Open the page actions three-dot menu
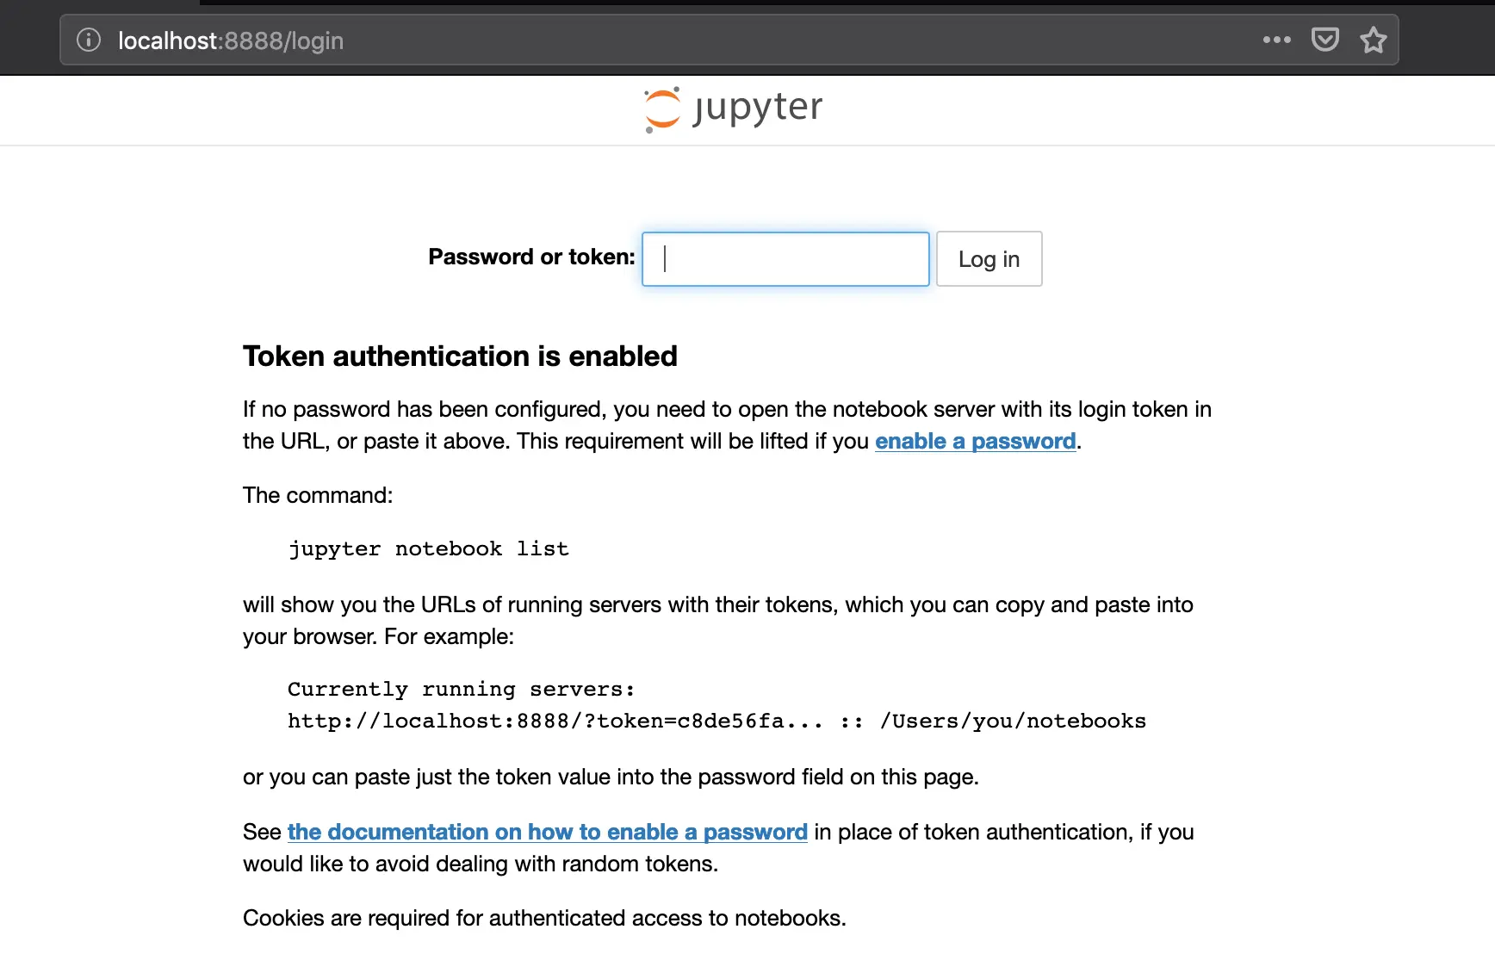The width and height of the screenshot is (1495, 954). coord(1276,40)
